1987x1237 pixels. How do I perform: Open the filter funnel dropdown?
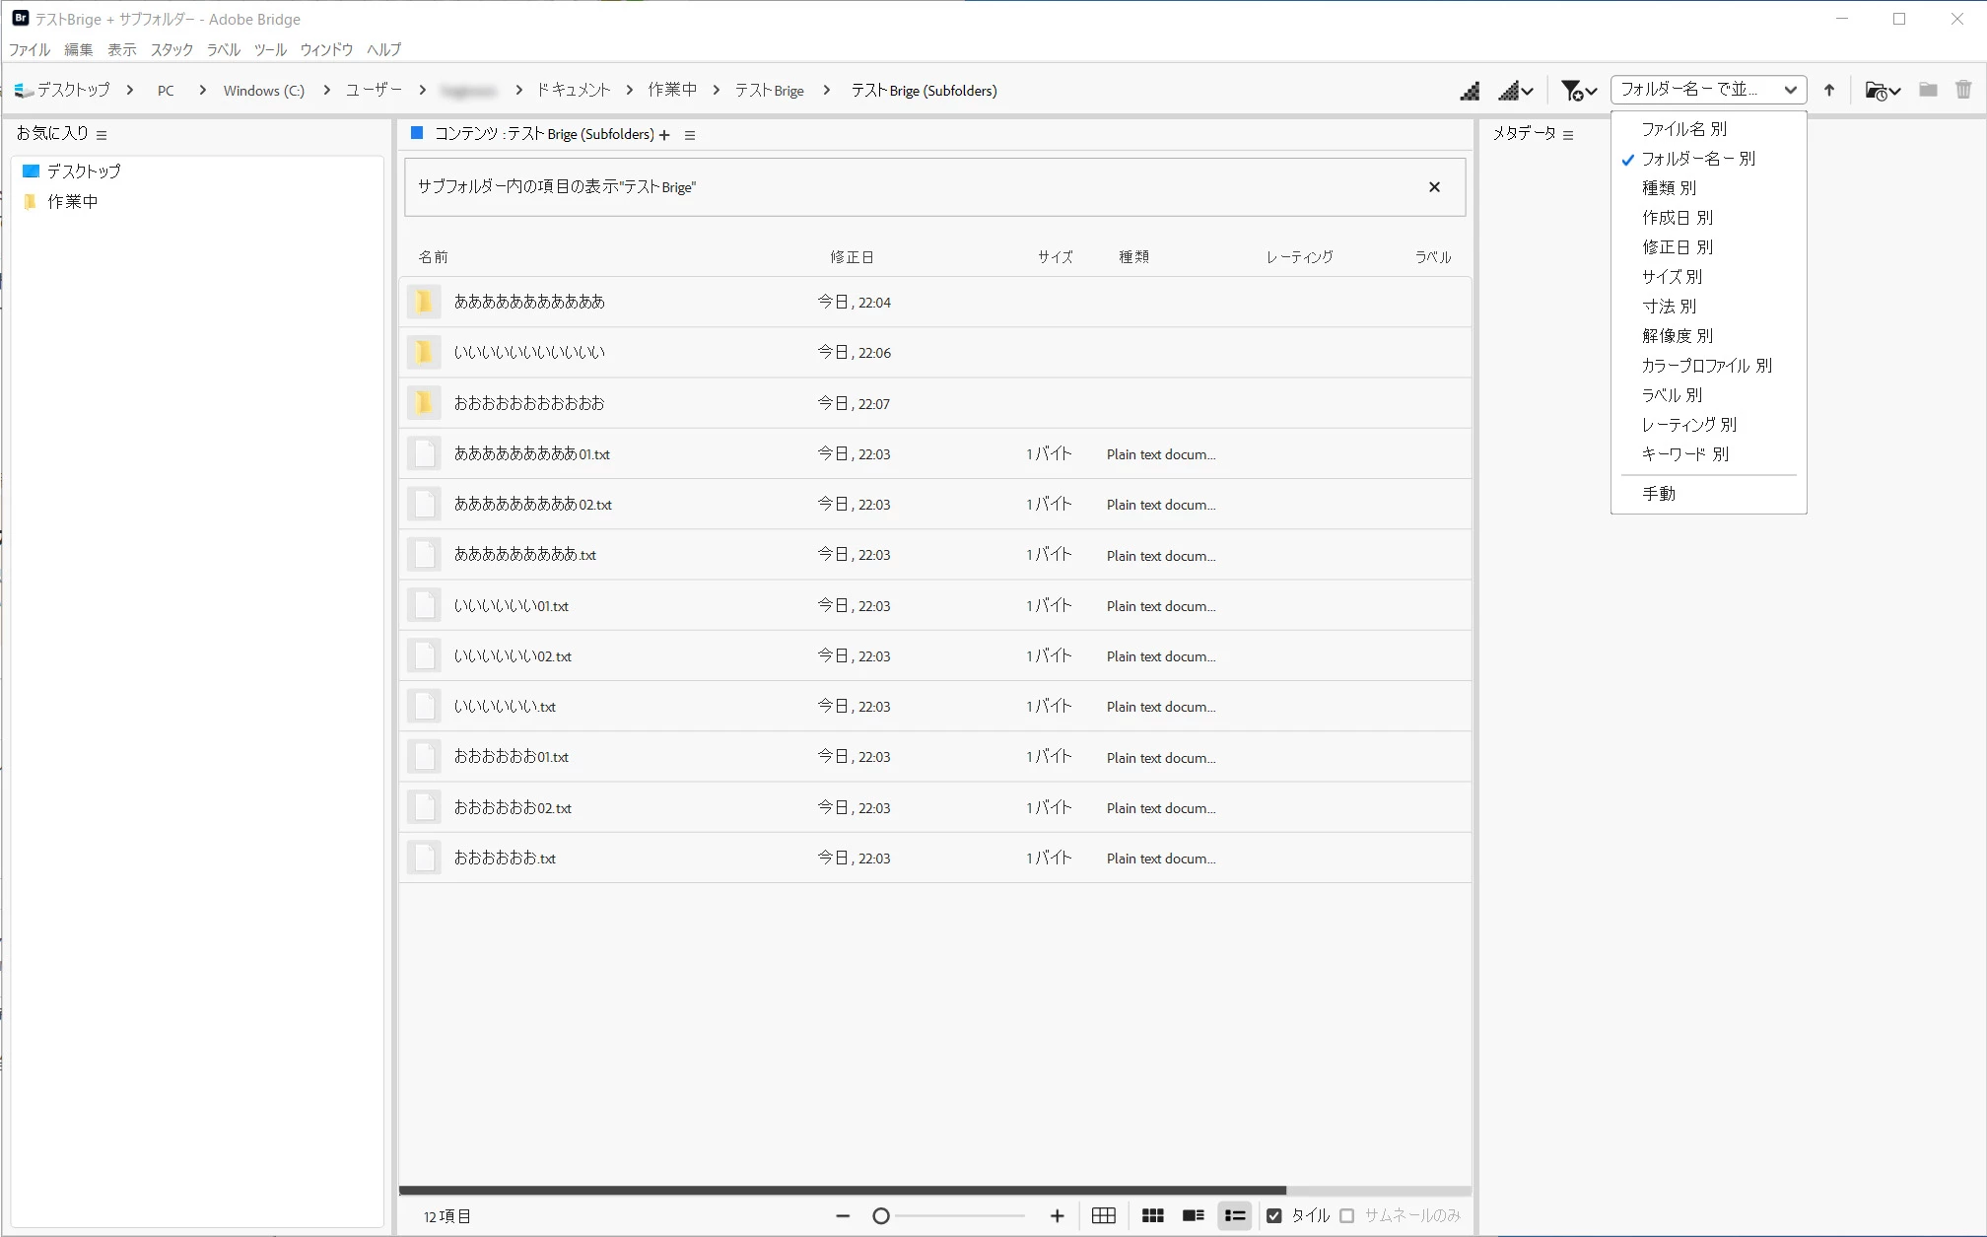pyautogui.click(x=1578, y=91)
